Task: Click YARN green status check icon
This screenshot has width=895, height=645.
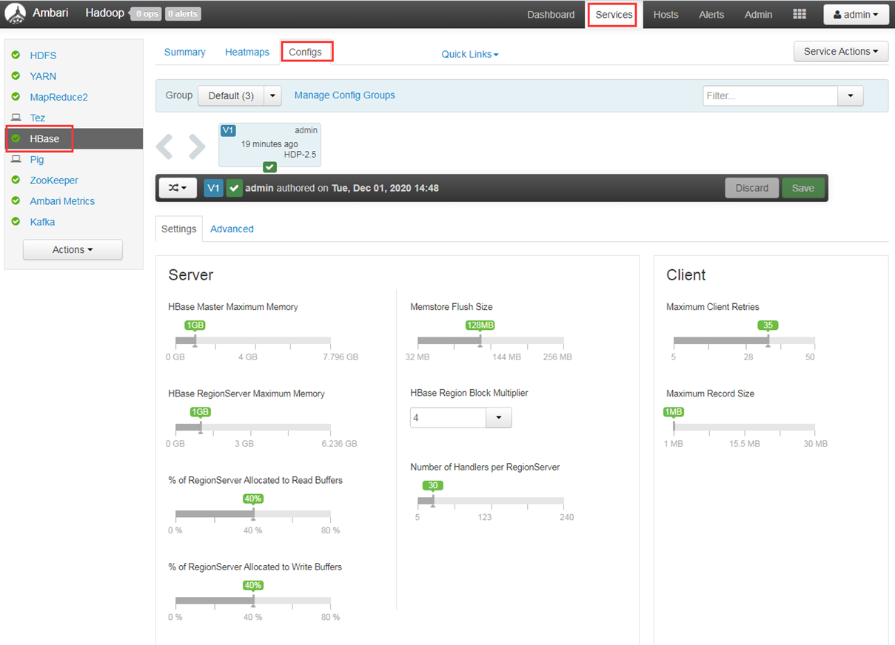Action: click(16, 75)
